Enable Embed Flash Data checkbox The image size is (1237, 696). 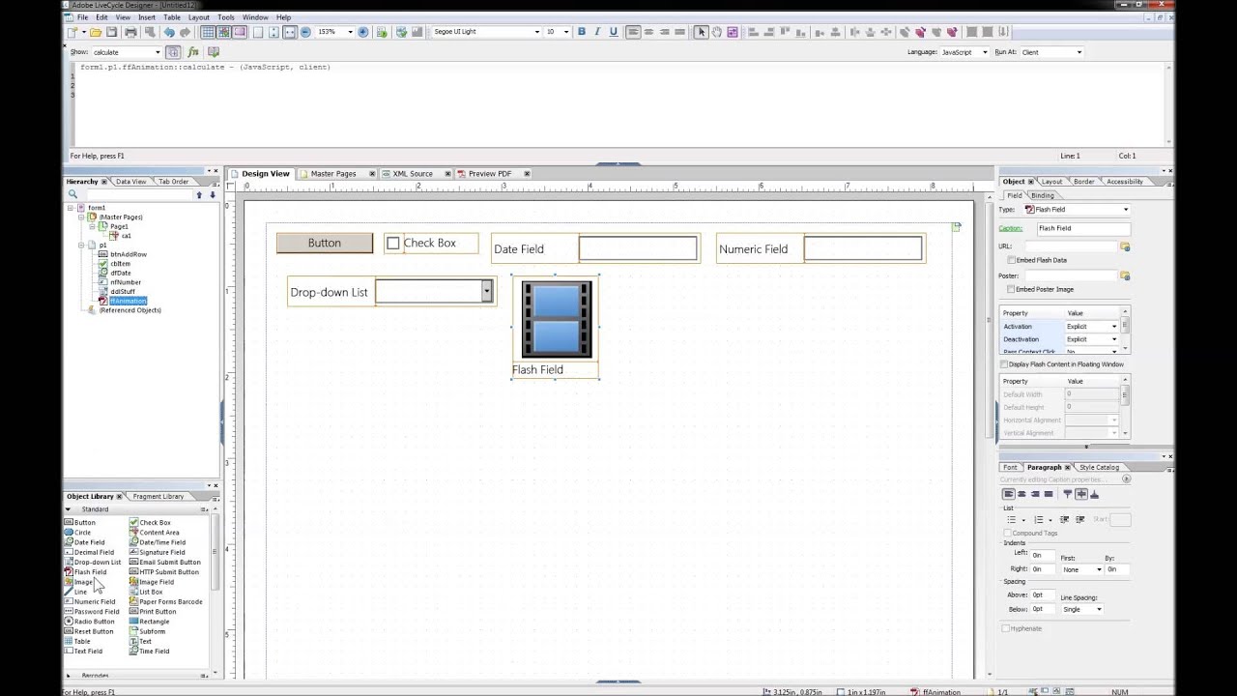pyautogui.click(x=1011, y=260)
